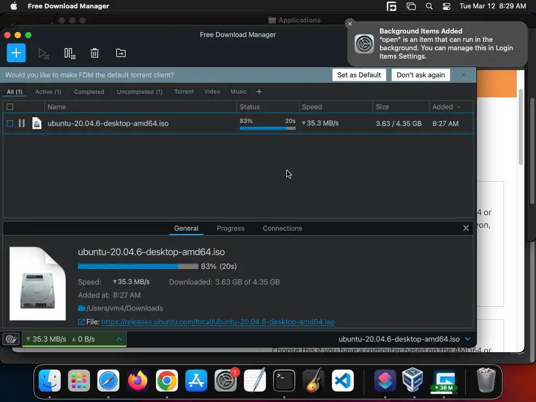Open the /Users/vm4/Downloads path link
Viewport: 536px width, 402px height.
(x=125, y=308)
